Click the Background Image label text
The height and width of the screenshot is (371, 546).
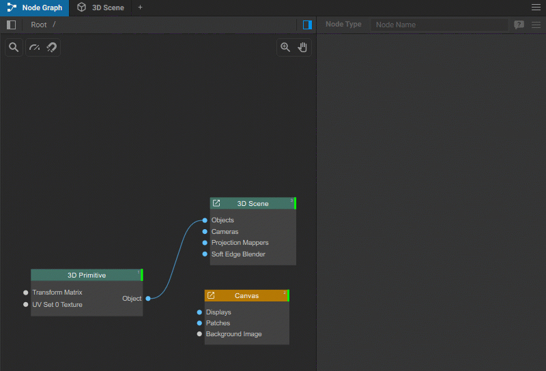pyautogui.click(x=233, y=333)
